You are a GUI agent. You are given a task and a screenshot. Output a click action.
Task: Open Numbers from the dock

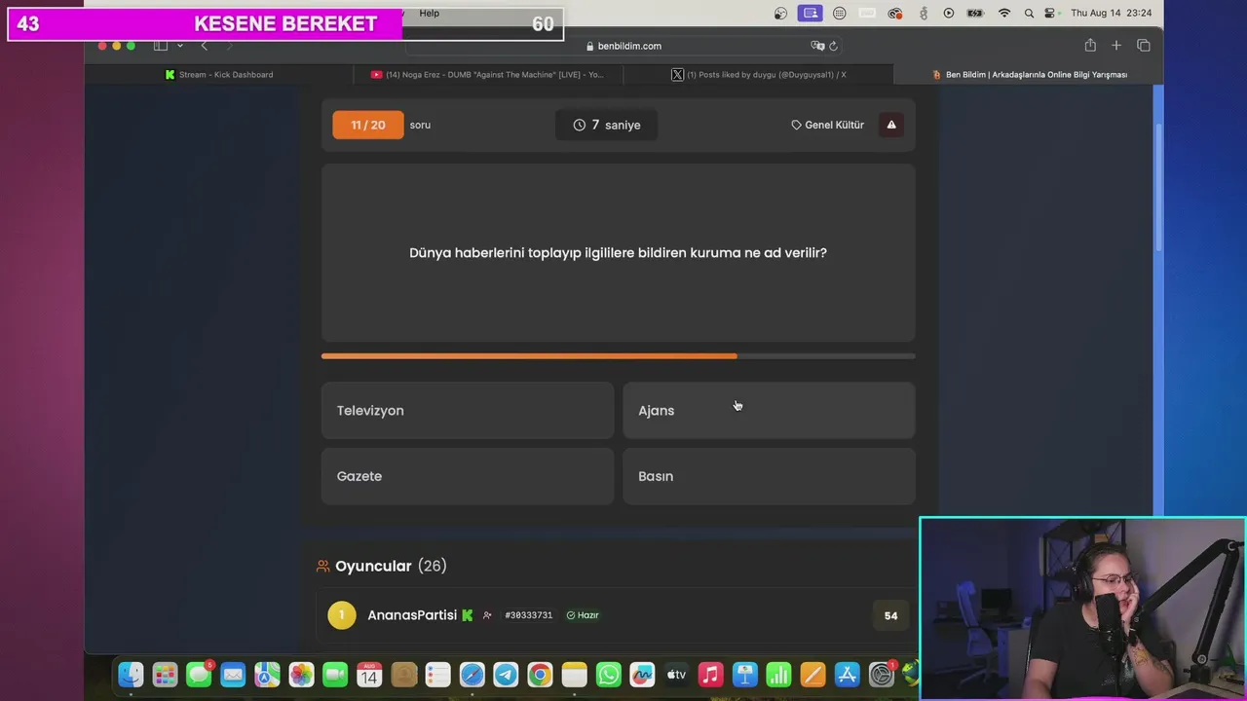point(778,674)
